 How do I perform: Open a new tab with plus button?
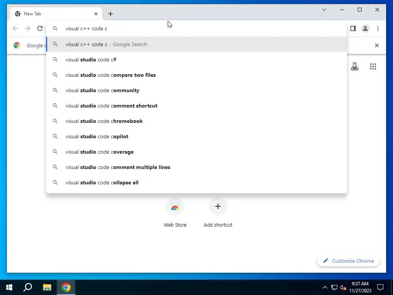tap(110, 14)
